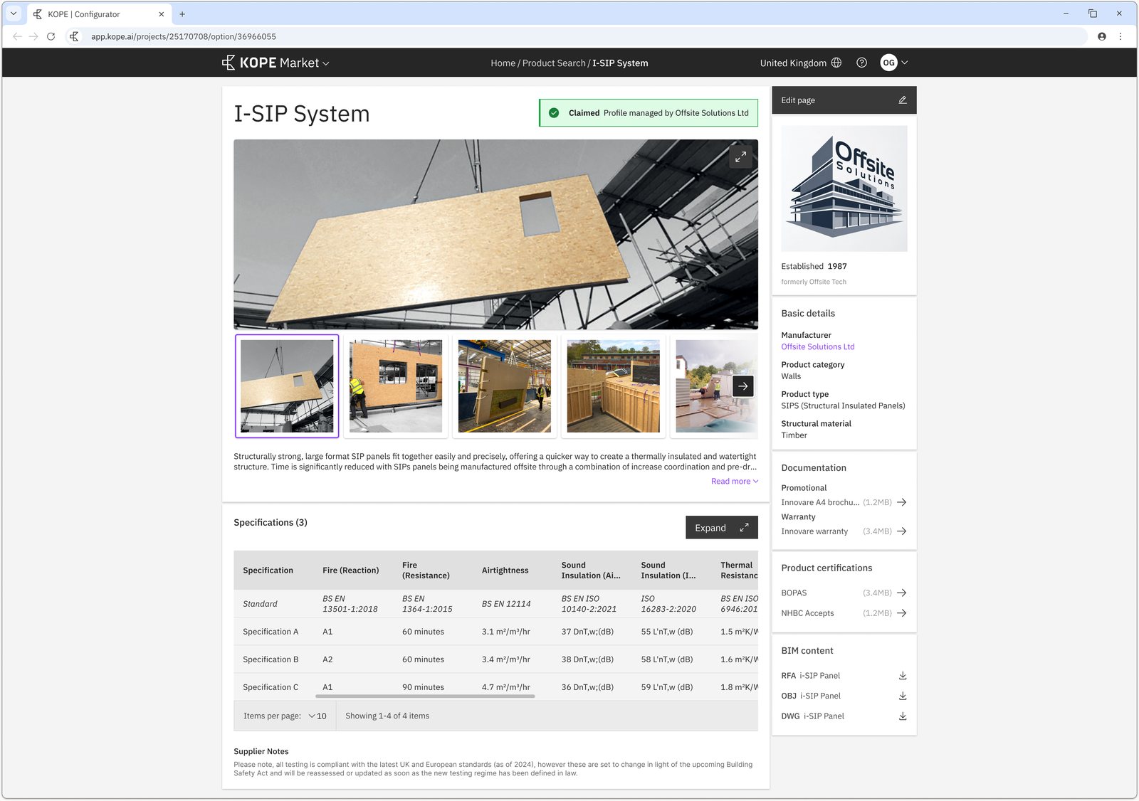Select the factory floor thumbnail
1139x801 pixels.
point(505,386)
